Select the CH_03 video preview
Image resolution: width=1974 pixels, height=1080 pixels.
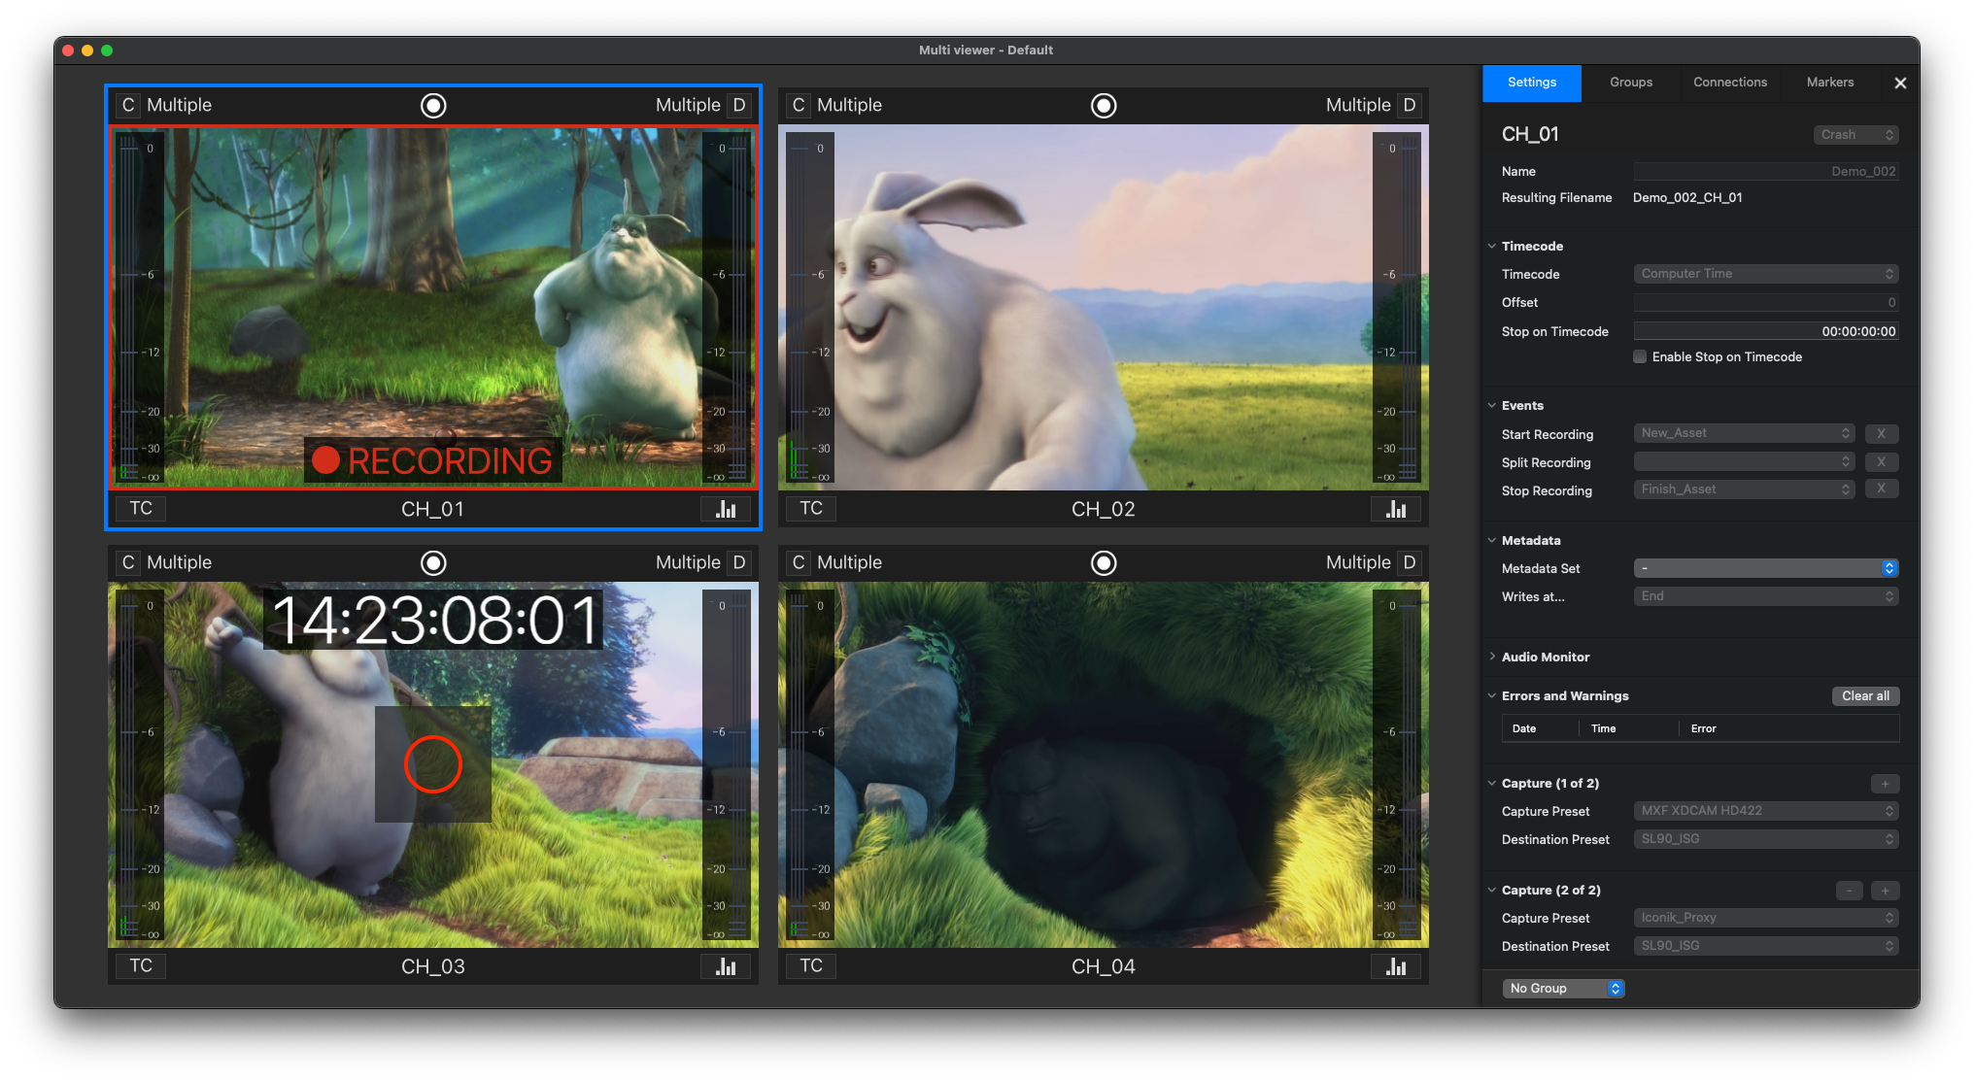[433, 764]
